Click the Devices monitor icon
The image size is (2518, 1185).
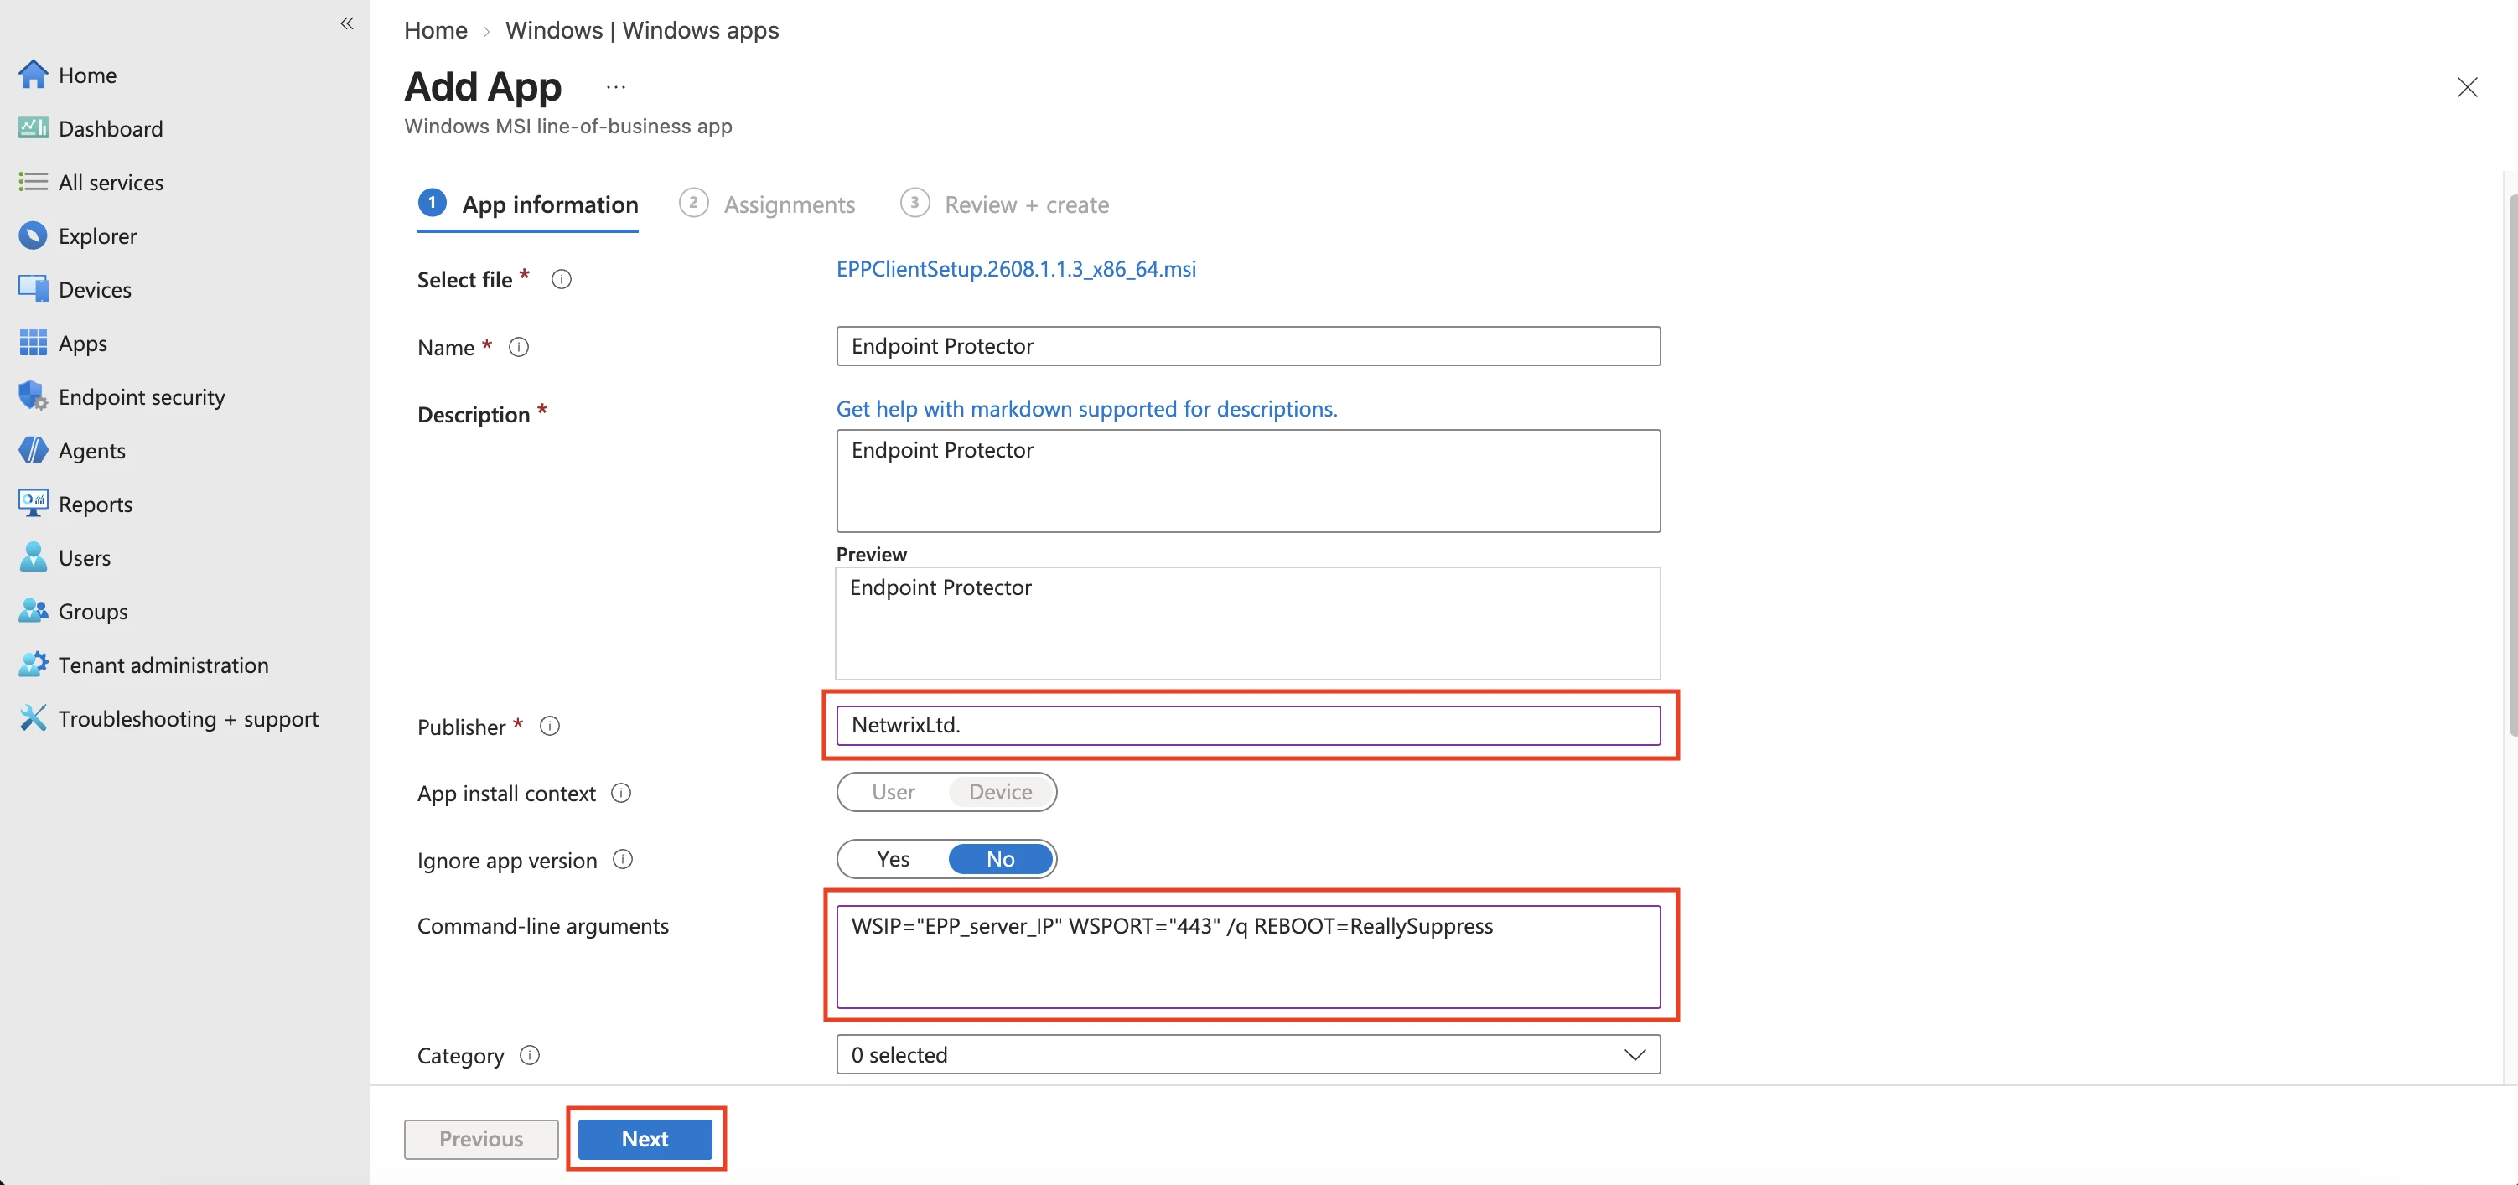32,289
